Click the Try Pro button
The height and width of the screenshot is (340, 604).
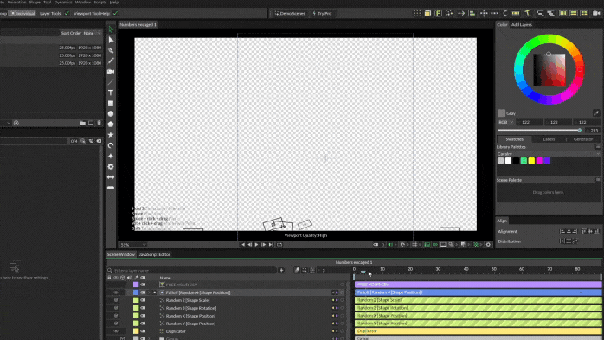click(x=322, y=14)
